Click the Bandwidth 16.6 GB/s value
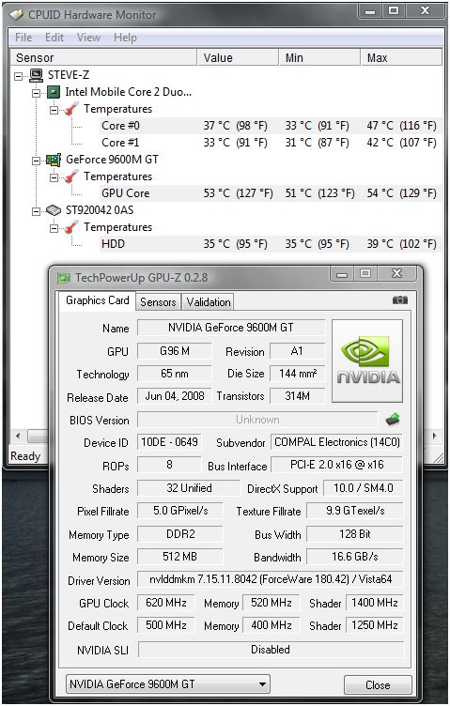Screen dimensions: 450x706 click(x=355, y=557)
